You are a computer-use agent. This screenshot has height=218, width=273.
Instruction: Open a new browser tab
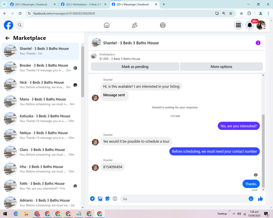164,4
